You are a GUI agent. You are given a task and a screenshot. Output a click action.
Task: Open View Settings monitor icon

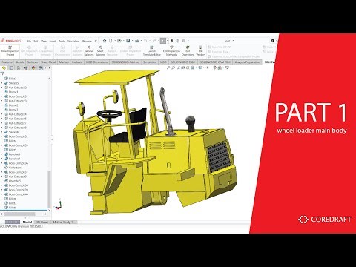[x=227, y=67]
